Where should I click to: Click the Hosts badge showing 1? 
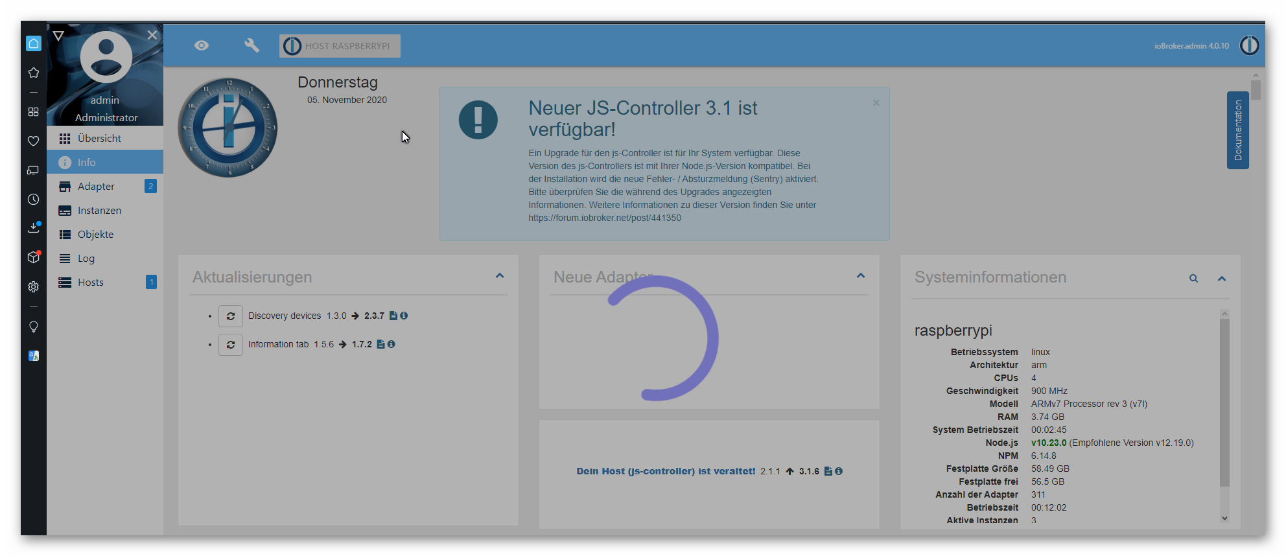[x=152, y=282]
